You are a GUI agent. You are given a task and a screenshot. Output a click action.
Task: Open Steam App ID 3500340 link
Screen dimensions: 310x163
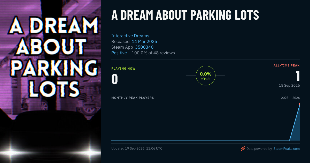(x=144, y=47)
